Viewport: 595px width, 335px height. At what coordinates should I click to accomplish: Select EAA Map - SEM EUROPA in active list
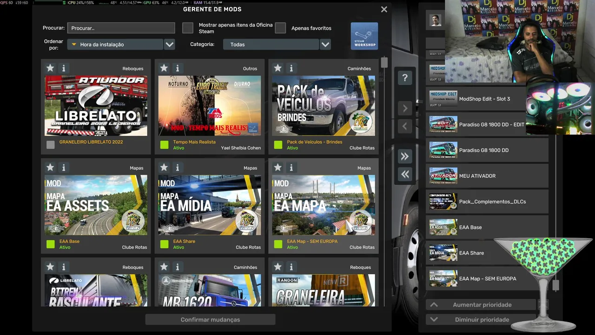click(487, 278)
